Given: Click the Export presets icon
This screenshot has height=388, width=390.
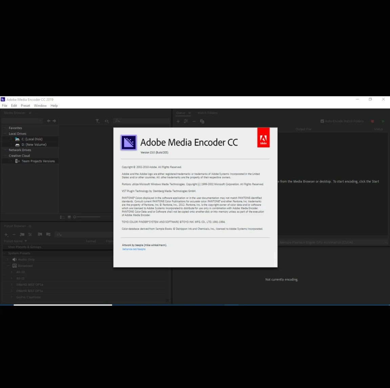Looking at the screenshot, I should (x=48, y=234).
